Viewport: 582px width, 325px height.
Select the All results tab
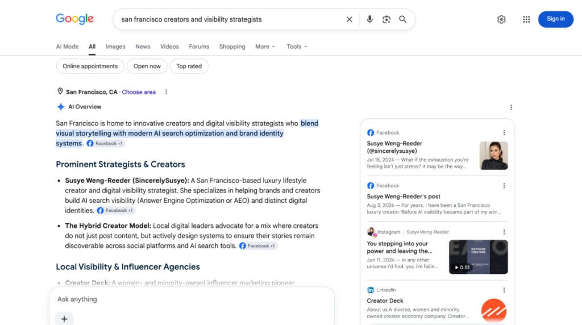click(92, 47)
